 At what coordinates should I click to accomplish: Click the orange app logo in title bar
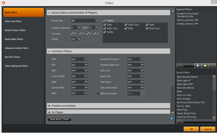tap(4, 3)
